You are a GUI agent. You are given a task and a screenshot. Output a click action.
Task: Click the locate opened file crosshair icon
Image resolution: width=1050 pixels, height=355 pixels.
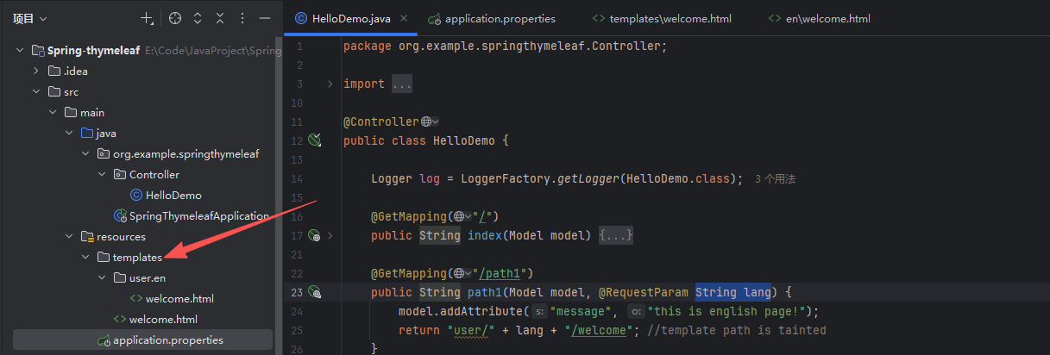(175, 18)
